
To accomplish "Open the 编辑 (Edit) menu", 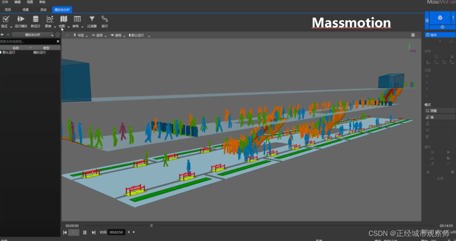I will pyautogui.click(x=18, y=2).
